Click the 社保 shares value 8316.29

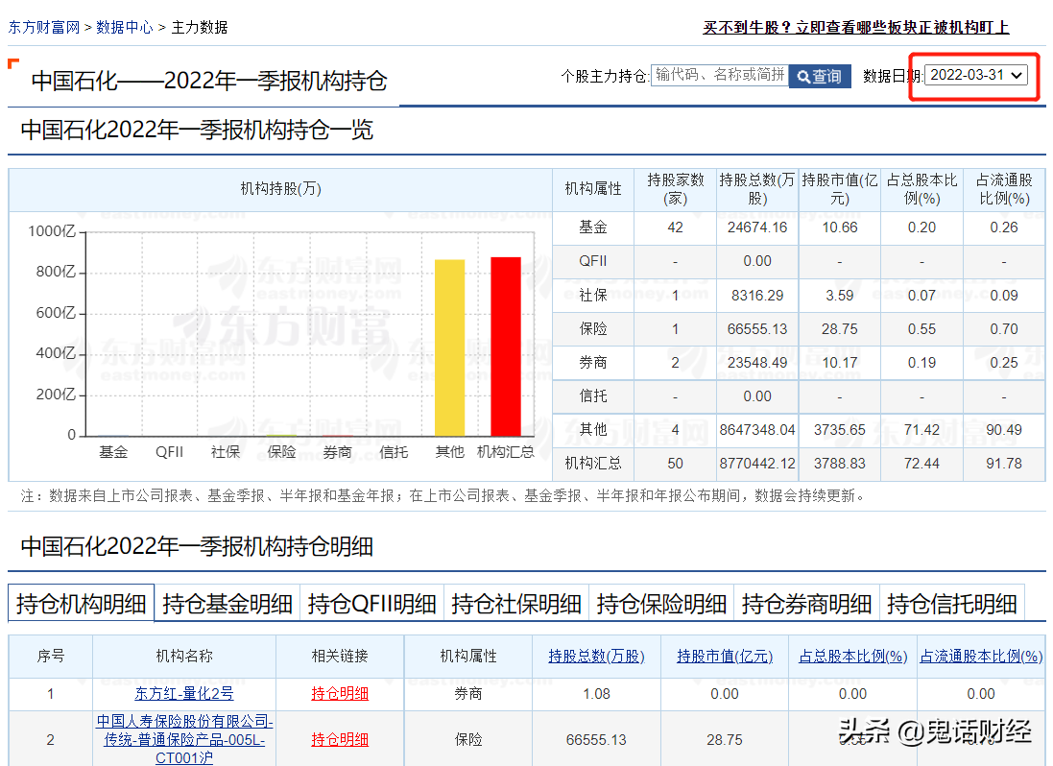(x=756, y=296)
